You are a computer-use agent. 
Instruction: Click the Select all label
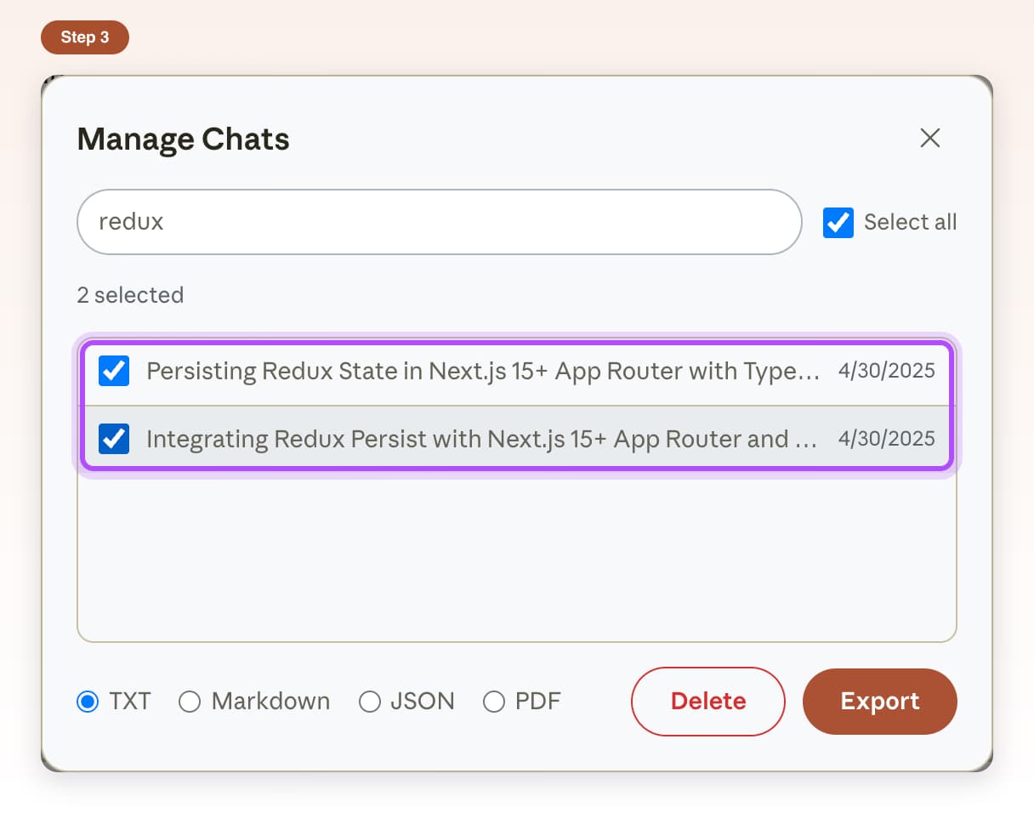coord(911,223)
